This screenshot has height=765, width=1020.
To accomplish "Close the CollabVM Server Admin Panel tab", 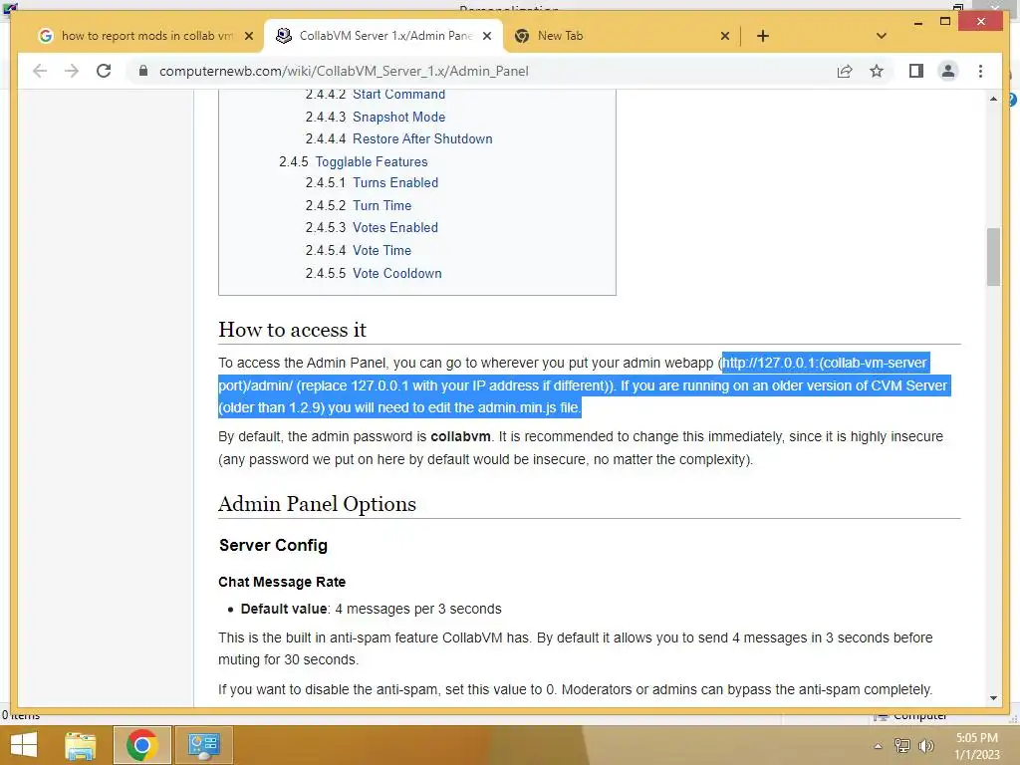I will pyautogui.click(x=486, y=36).
